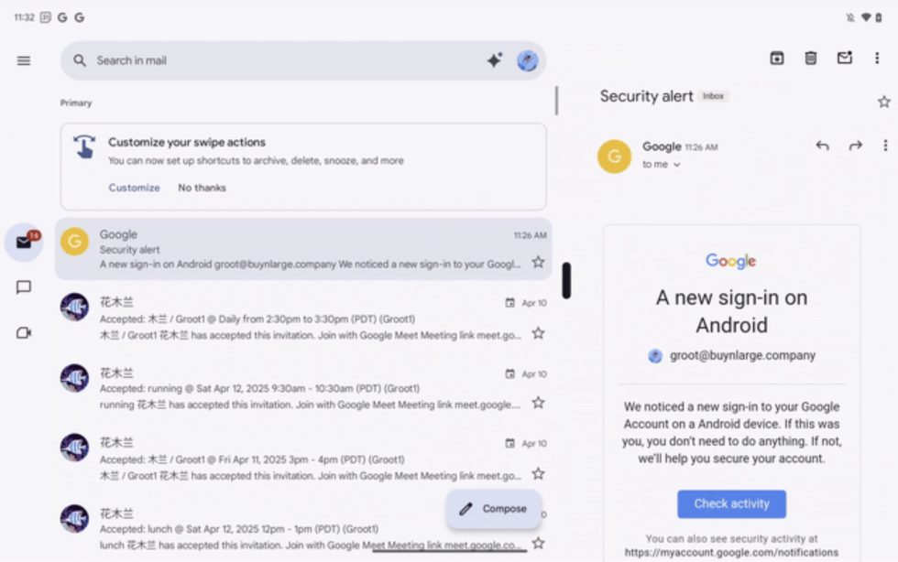This screenshot has height=562, width=898.
Task: Open the navigation menu hamburger icon
Action: tap(24, 60)
